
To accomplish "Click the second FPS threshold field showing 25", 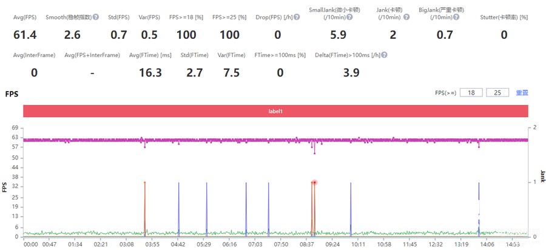I will (x=497, y=93).
